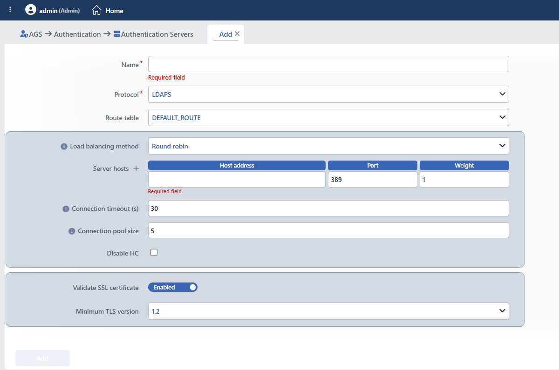This screenshot has height=370, width=559.
Task: Open the Route table dropdown
Action: (328, 117)
